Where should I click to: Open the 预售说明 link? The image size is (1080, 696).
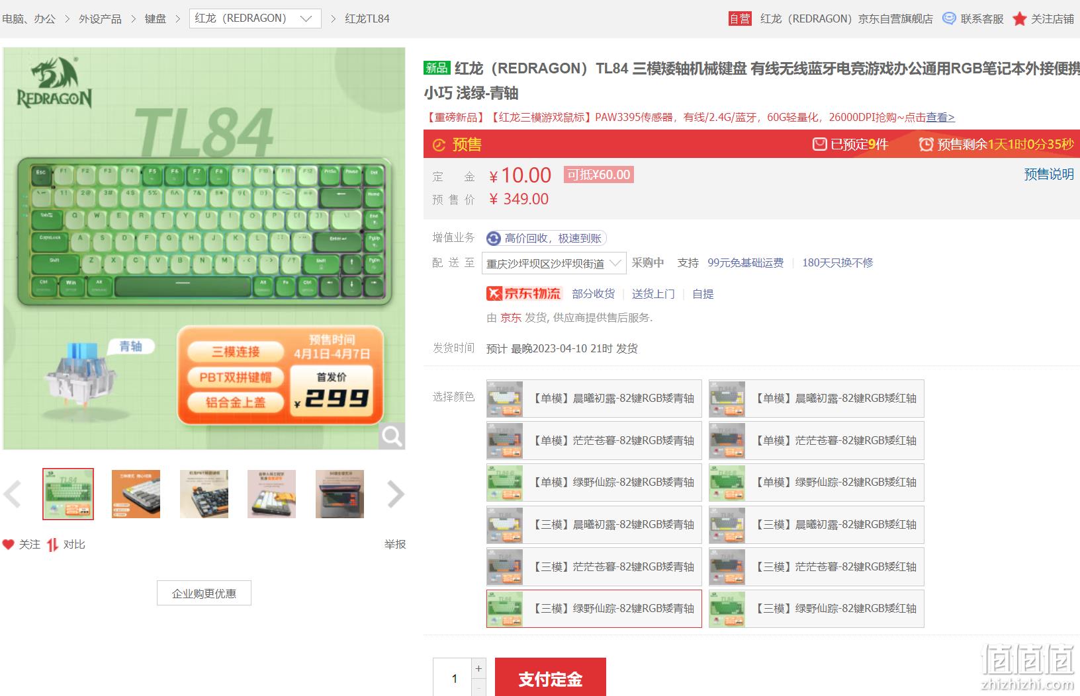tap(1049, 174)
